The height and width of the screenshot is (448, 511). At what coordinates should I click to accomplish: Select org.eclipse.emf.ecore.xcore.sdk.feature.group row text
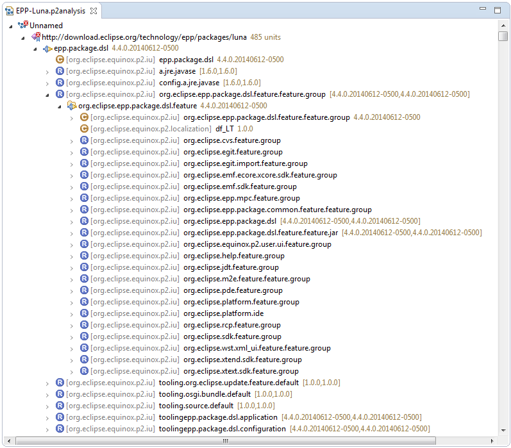coord(260,175)
